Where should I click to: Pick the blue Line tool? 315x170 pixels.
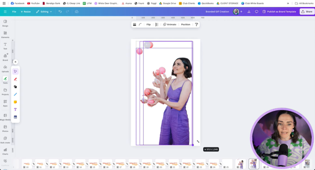(15, 94)
